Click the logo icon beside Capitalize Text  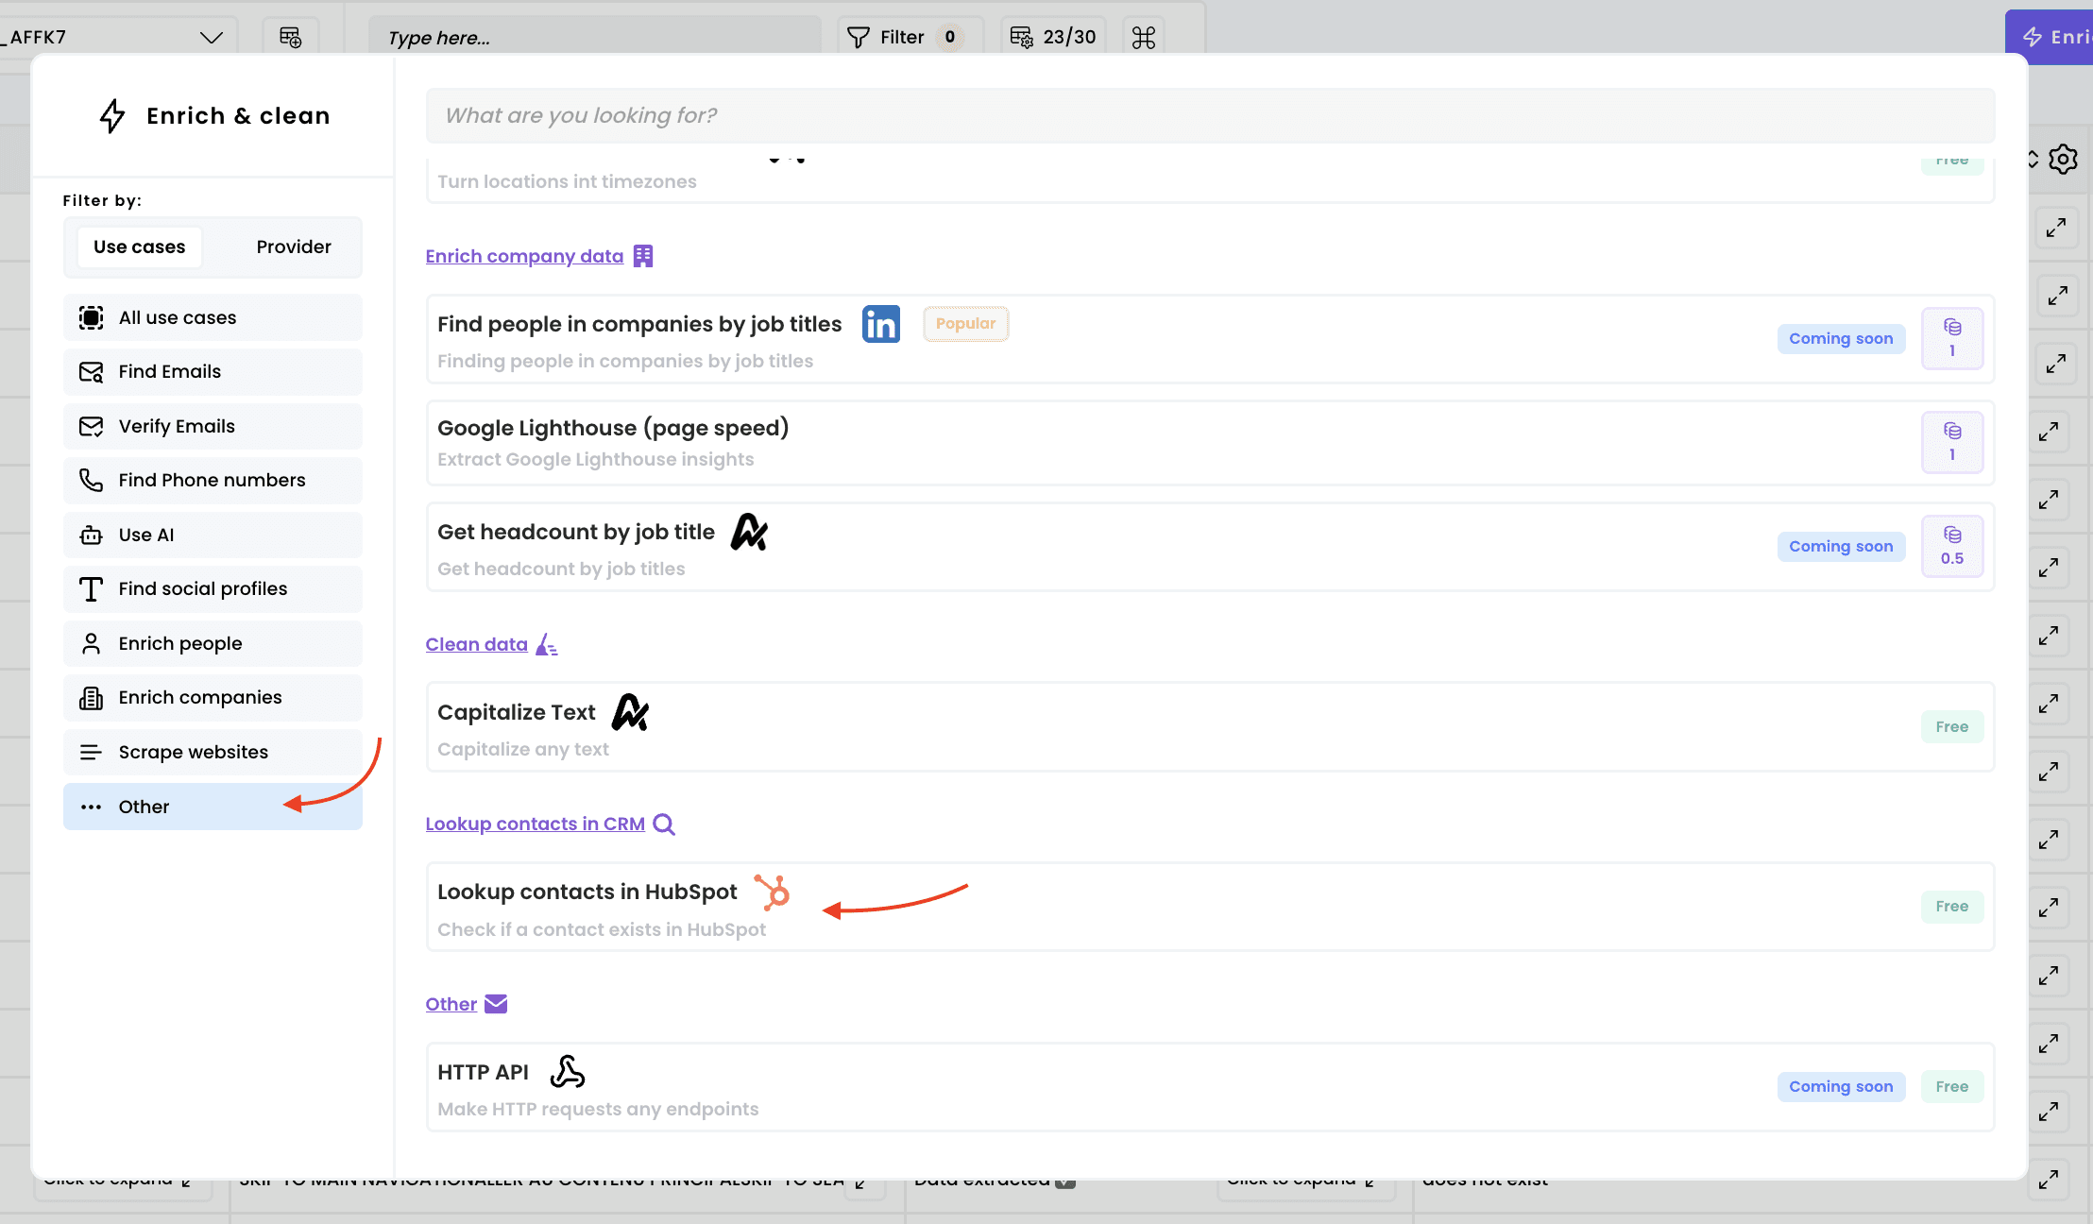tap(630, 712)
